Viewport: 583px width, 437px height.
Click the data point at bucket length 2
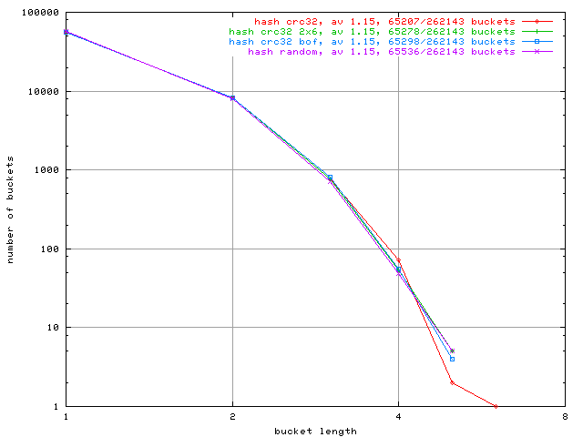point(233,98)
